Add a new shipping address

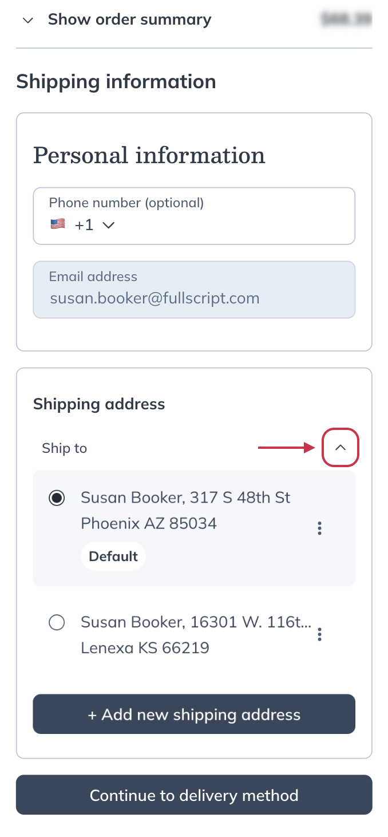tap(194, 714)
